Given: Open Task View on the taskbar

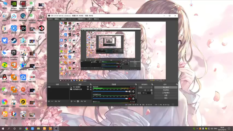Looking at the screenshot, I should (x=20, y=129).
